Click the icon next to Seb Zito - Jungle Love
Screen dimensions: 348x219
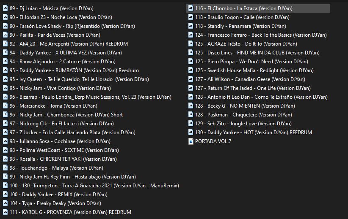point(191,124)
